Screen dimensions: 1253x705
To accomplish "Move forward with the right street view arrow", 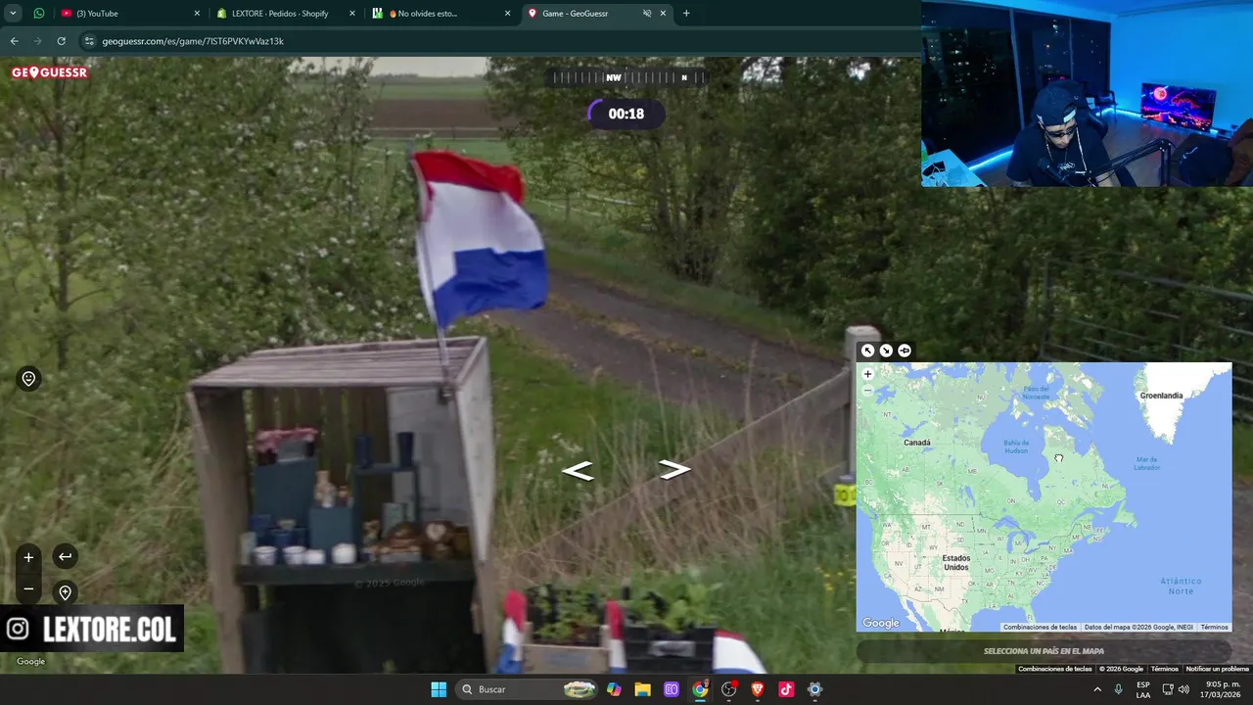I will (x=673, y=470).
